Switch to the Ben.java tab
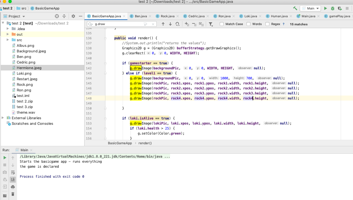 click(141, 16)
